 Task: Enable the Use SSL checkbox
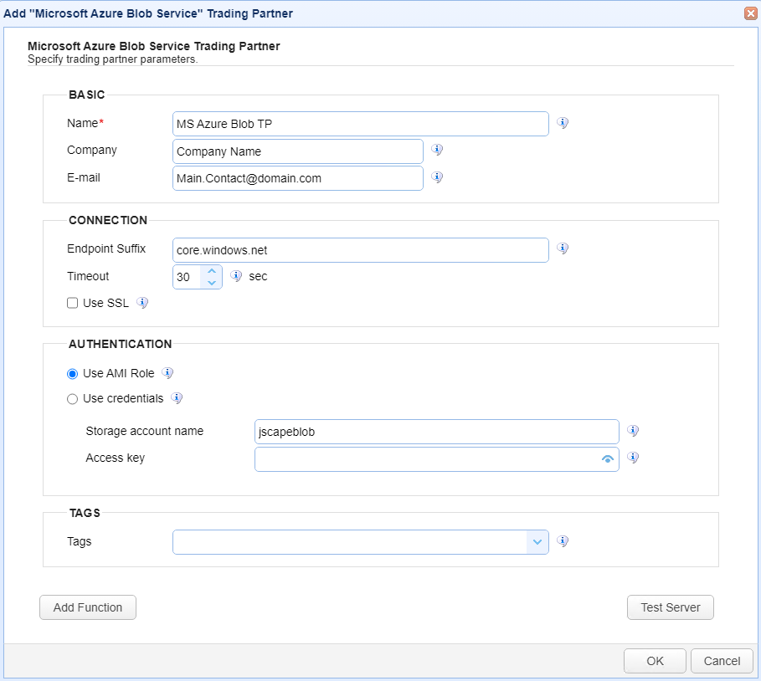[x=72, y=303]
